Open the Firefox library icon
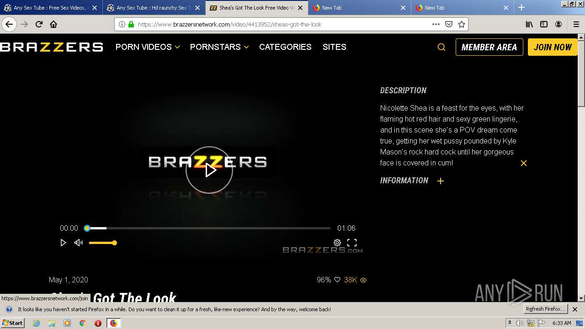 pyautogui.click(x=529, y=24)
